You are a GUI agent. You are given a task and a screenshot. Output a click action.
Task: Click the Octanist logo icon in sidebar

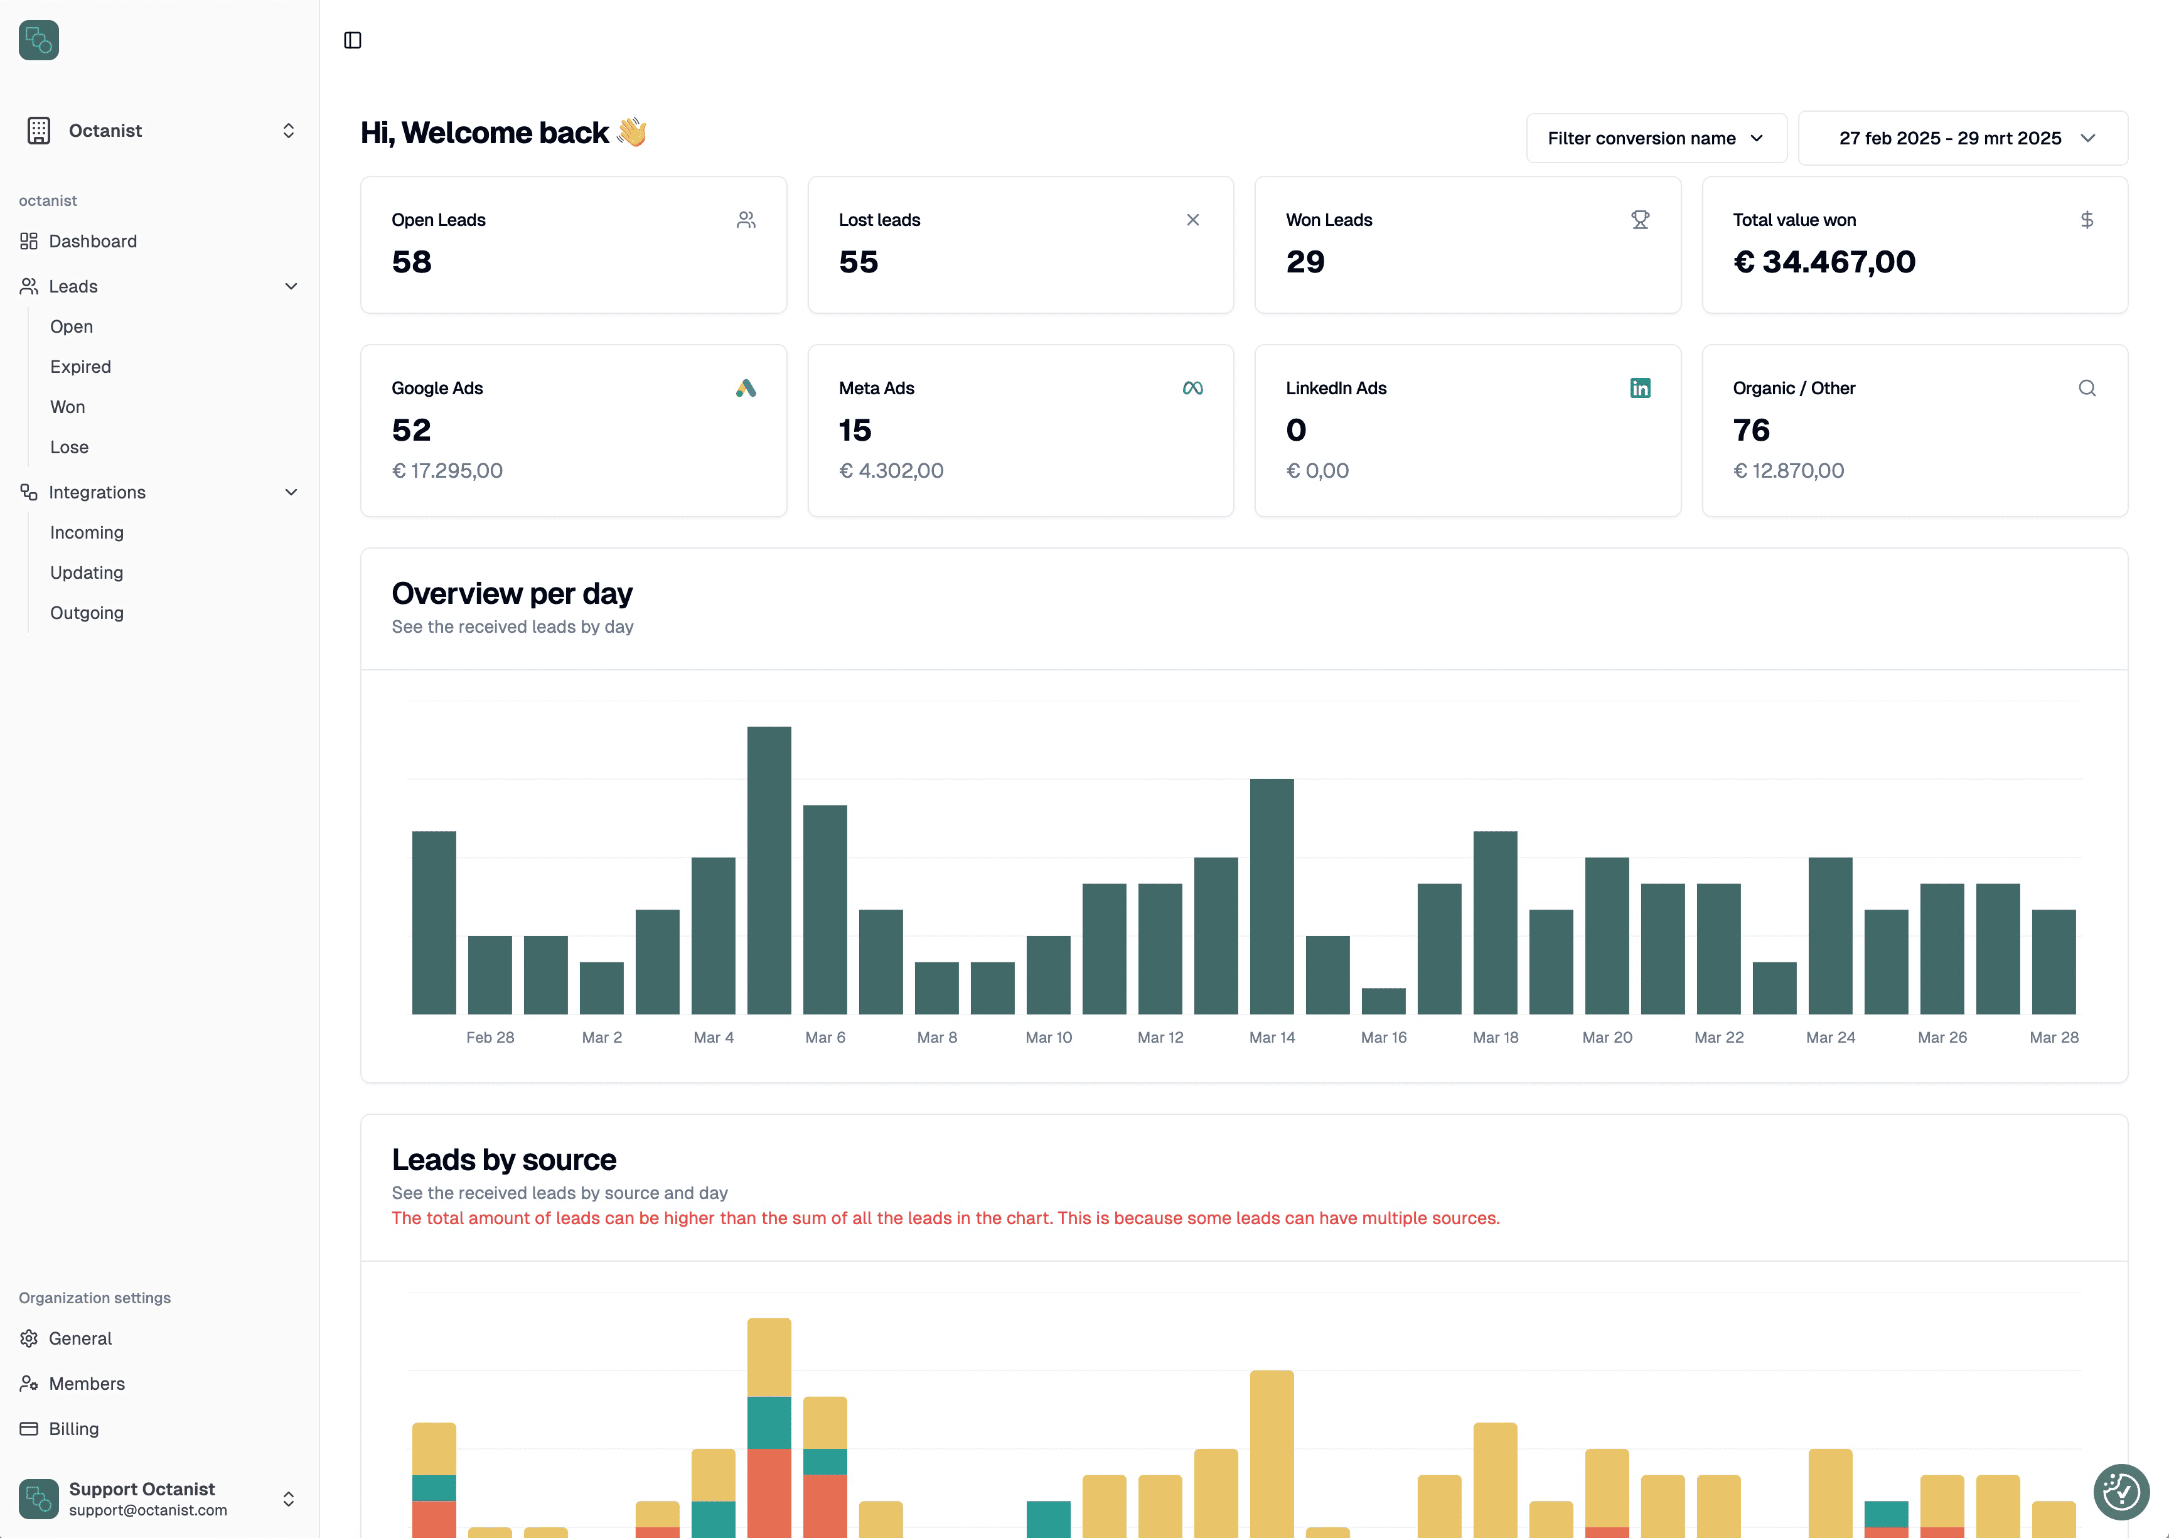38,40
